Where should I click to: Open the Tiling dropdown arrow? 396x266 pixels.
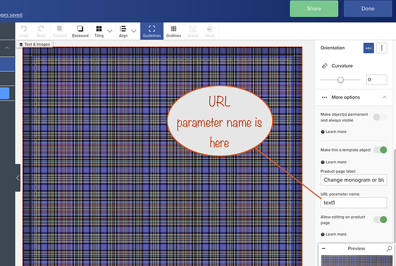click(x=110, y=31)
